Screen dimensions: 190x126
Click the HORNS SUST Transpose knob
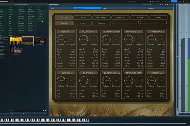click(93, 39)
